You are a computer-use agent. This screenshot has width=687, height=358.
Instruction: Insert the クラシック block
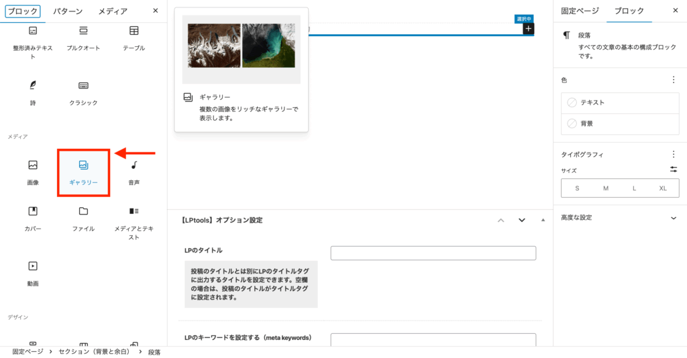pos(83,93)
